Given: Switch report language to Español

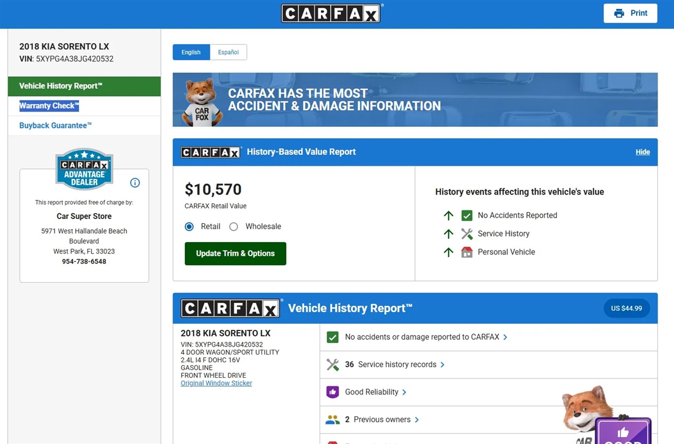Looking at the screenshot, I should tap(228, 52).
